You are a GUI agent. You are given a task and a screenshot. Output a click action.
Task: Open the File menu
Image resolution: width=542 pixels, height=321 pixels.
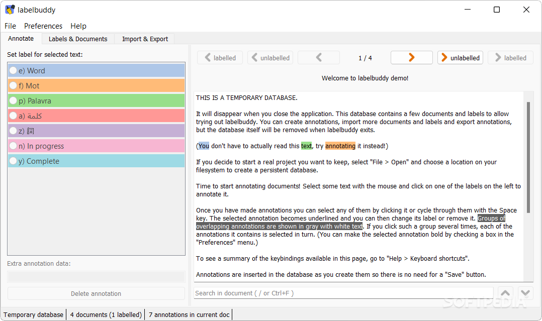coord(10,26)
